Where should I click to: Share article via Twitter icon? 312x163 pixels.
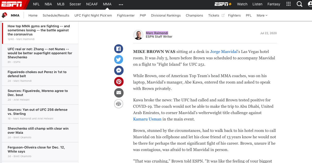[118, 60]
